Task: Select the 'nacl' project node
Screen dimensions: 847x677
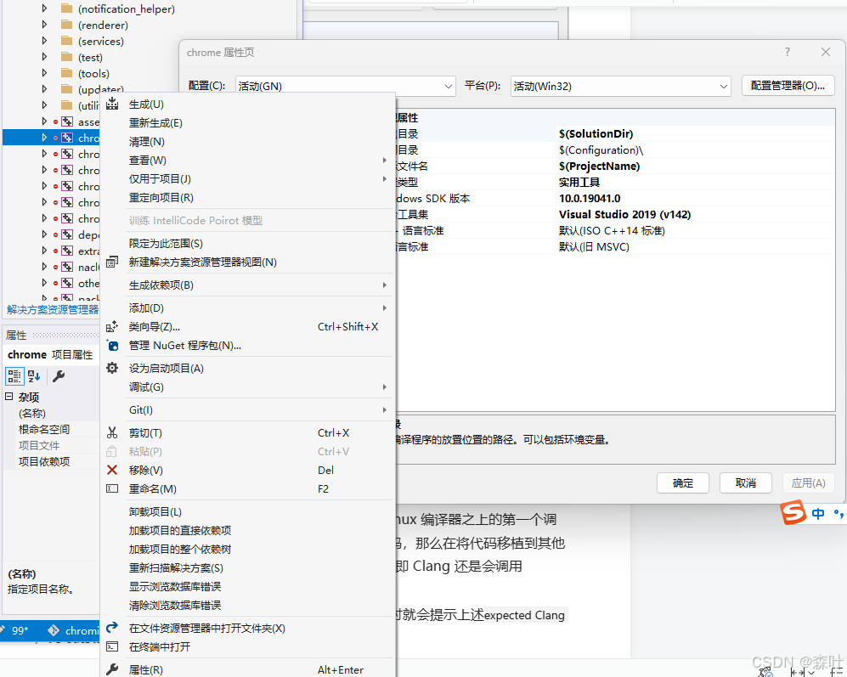Action: click(x=88, y=267)
